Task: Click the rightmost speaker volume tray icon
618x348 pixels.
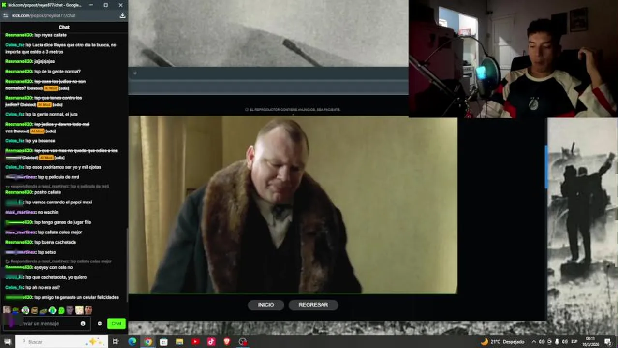Action: (x=565, y=342)
